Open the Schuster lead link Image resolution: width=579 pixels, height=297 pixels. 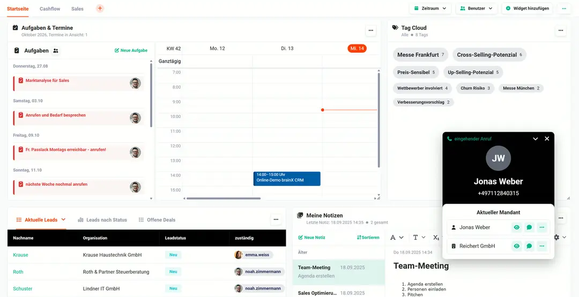click(23, 288)
